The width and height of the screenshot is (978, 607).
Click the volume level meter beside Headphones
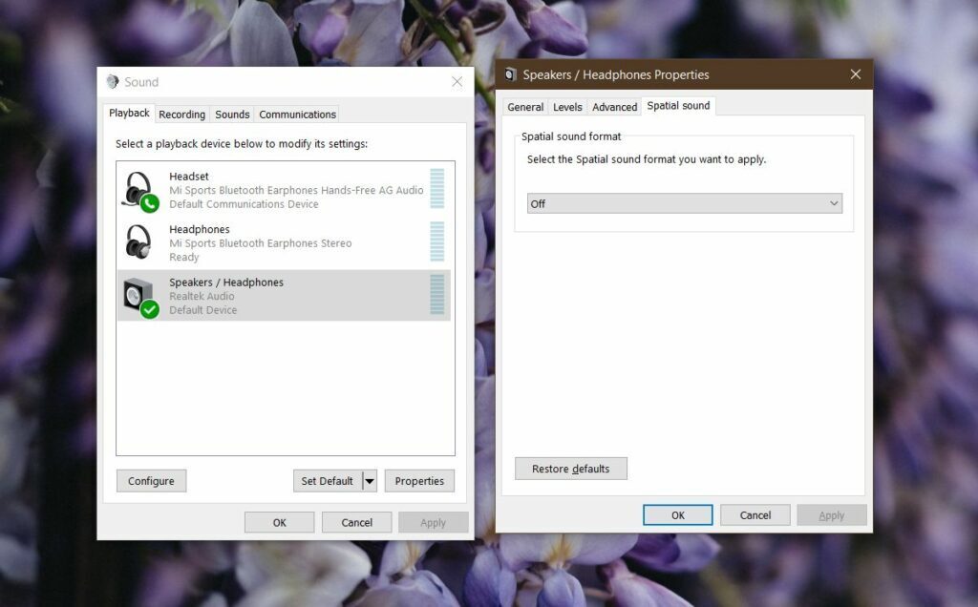[438, 242]
